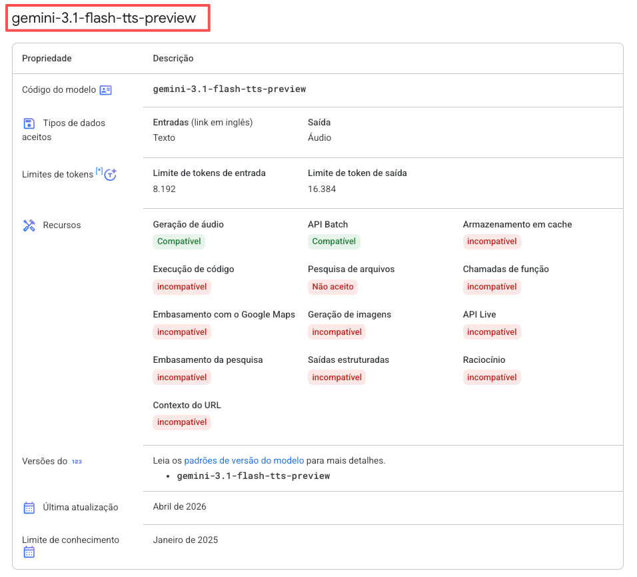Click the Código do modelo property label
637x577 pixels.
pyautogui.click(x=59, y=90)
